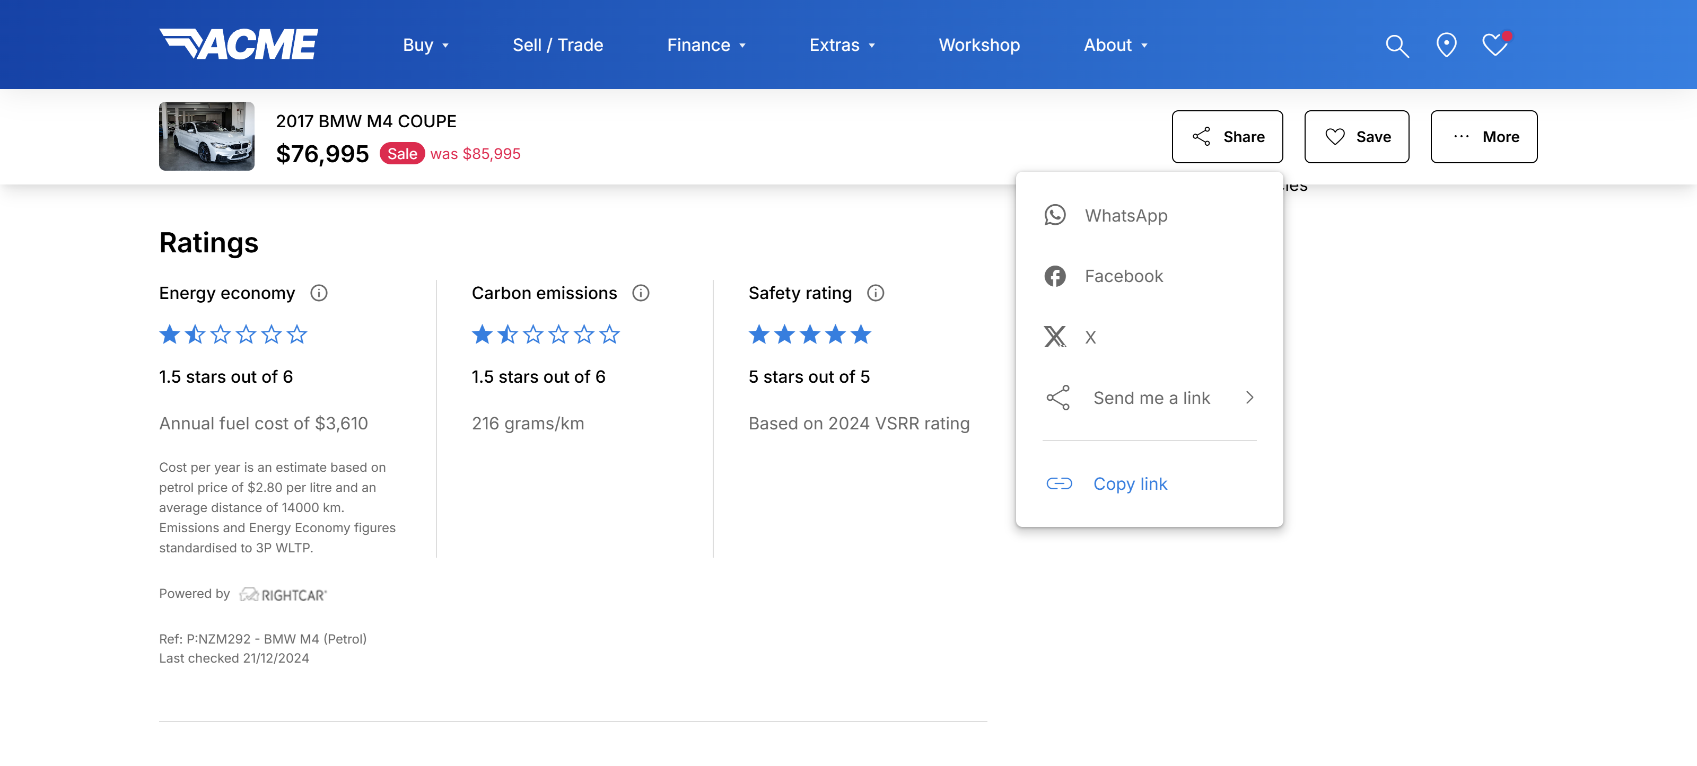
Task: Click Based on 2024 VSRR rating
Action: pyautogui.click(x=859, y=424)
